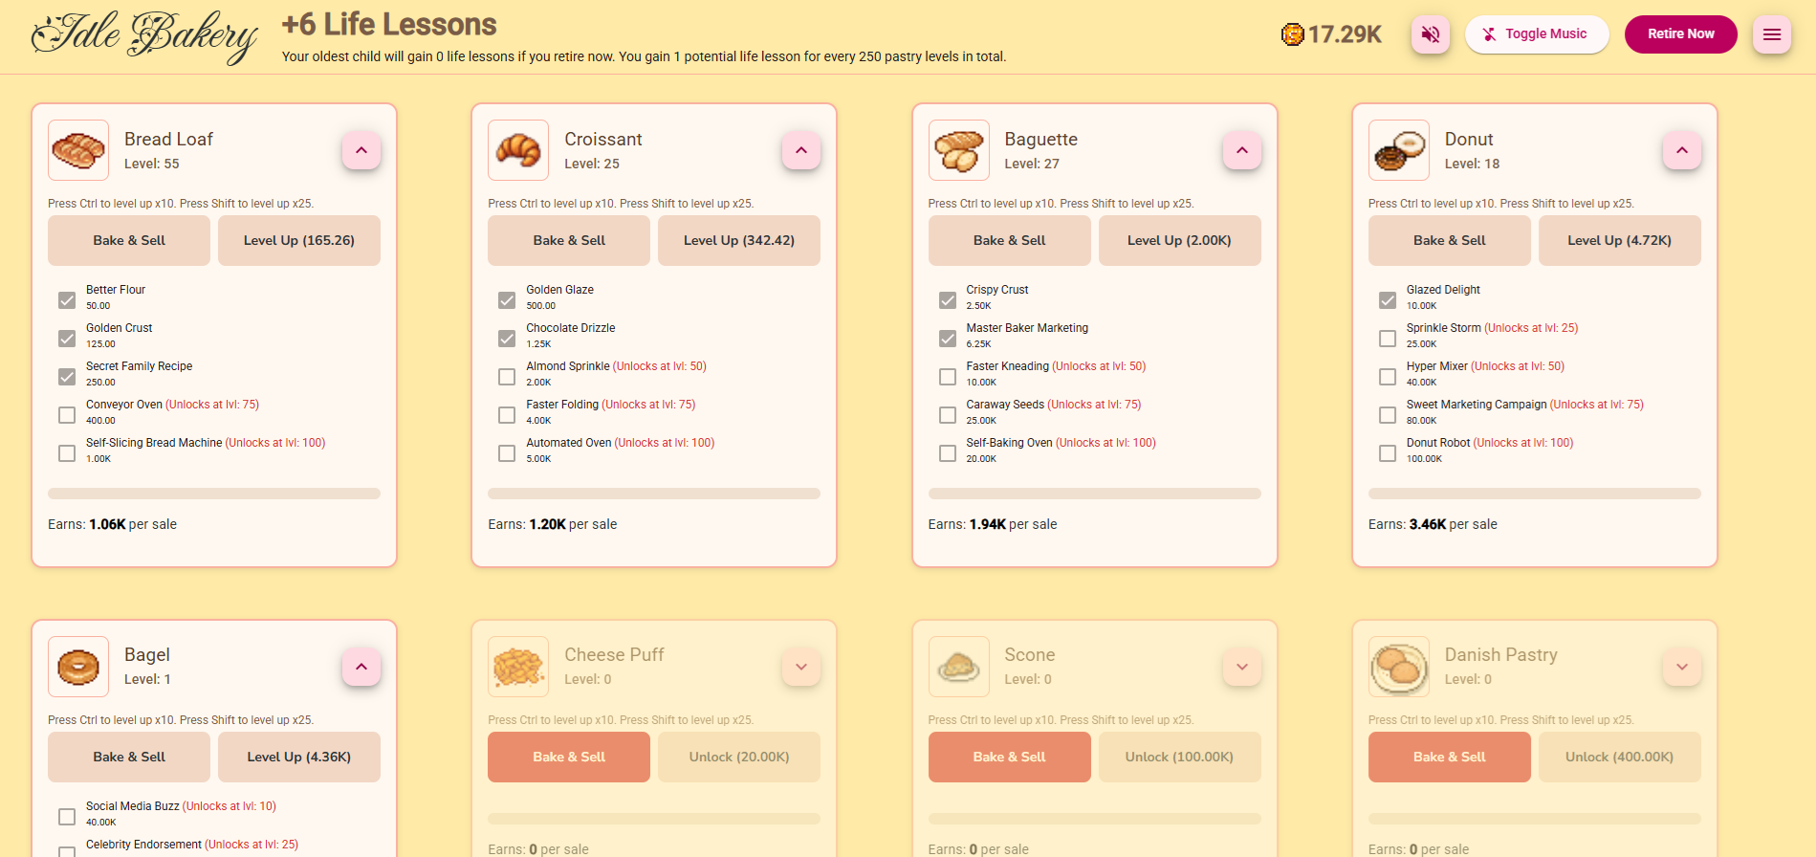
Task: Click the Baguette pastry icon
Action: tap(958, 150)
